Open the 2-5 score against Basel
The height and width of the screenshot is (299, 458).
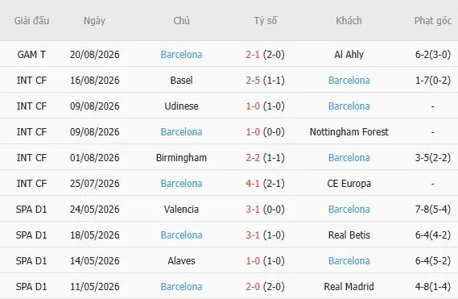coord(253,80)
